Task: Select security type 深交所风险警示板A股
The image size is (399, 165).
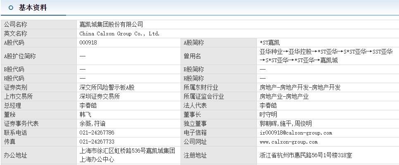Action: point(107,88)
